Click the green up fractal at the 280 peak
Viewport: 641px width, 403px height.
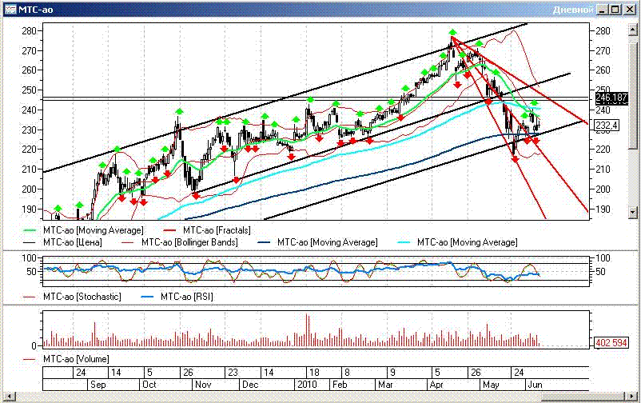pyautogui.click(x=452, y=32)
